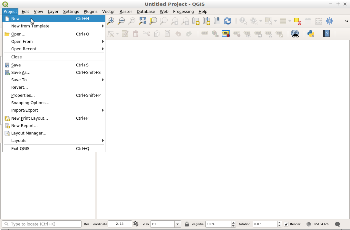The height and width of the screenshot is (230, 350).
Task: Choose the Snapping Options... menu entry
Action: point(54,103)
